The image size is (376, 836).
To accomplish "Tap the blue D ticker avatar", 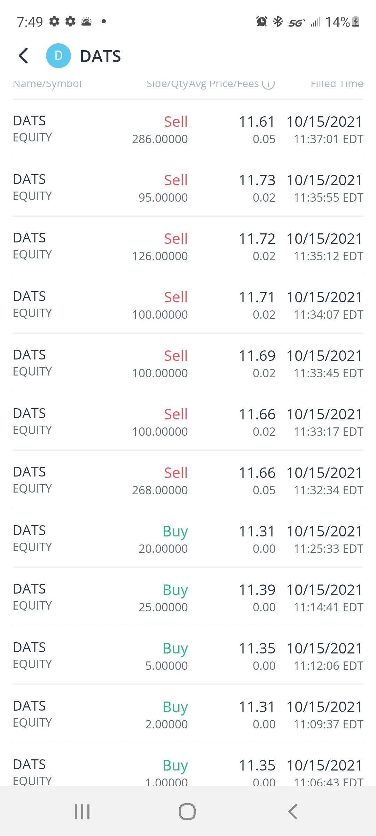I will tap(58, 56).
